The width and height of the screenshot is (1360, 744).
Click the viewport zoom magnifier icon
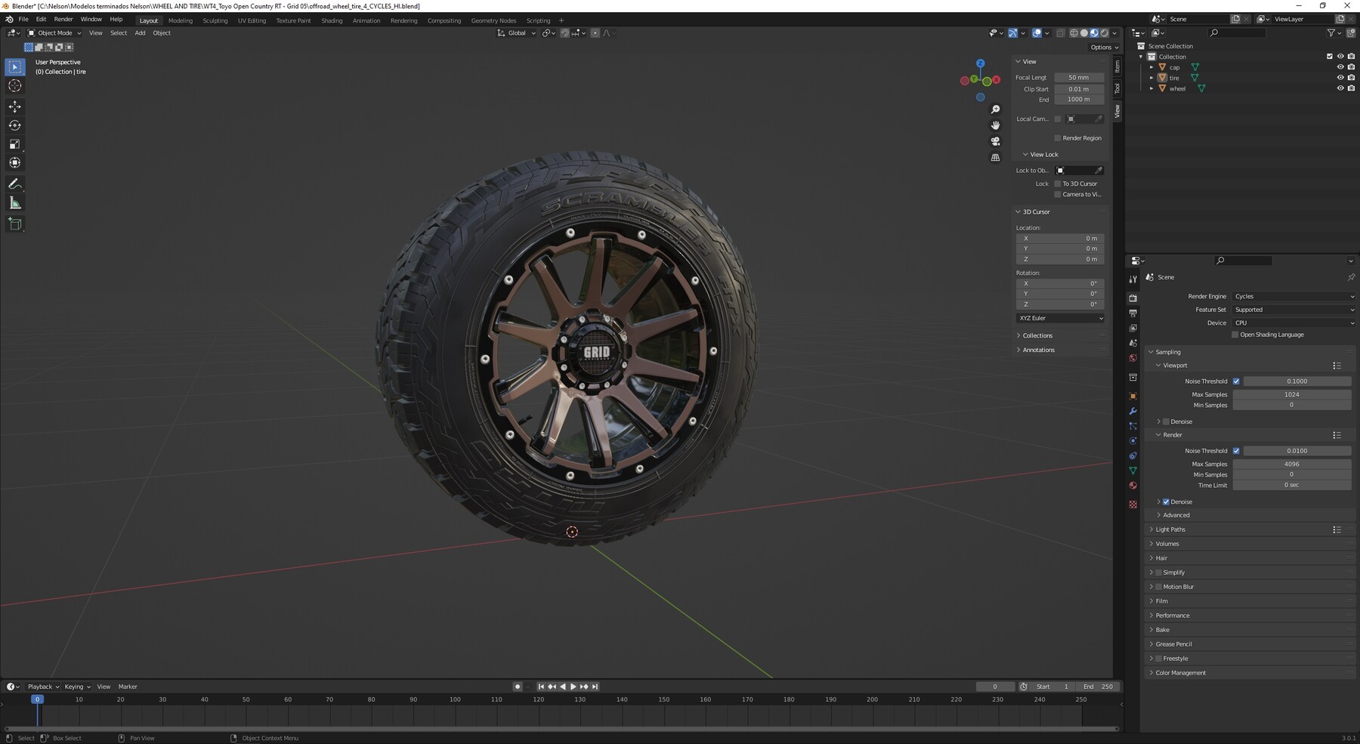[996, 109]
